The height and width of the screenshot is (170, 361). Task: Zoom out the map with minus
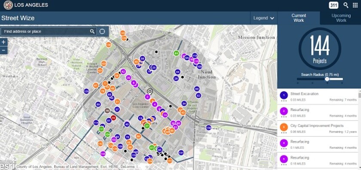point(4,50)
